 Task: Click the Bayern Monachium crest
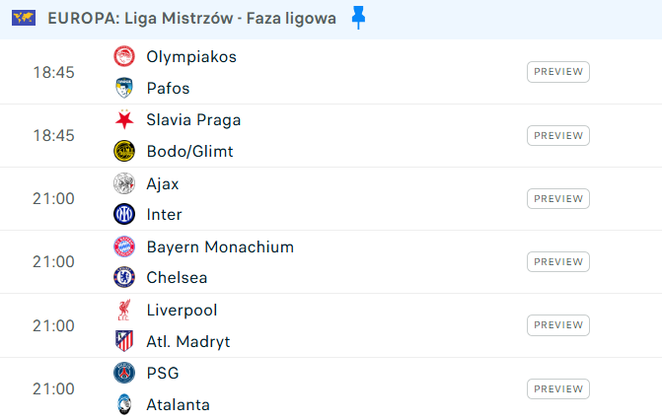(124, 246)
